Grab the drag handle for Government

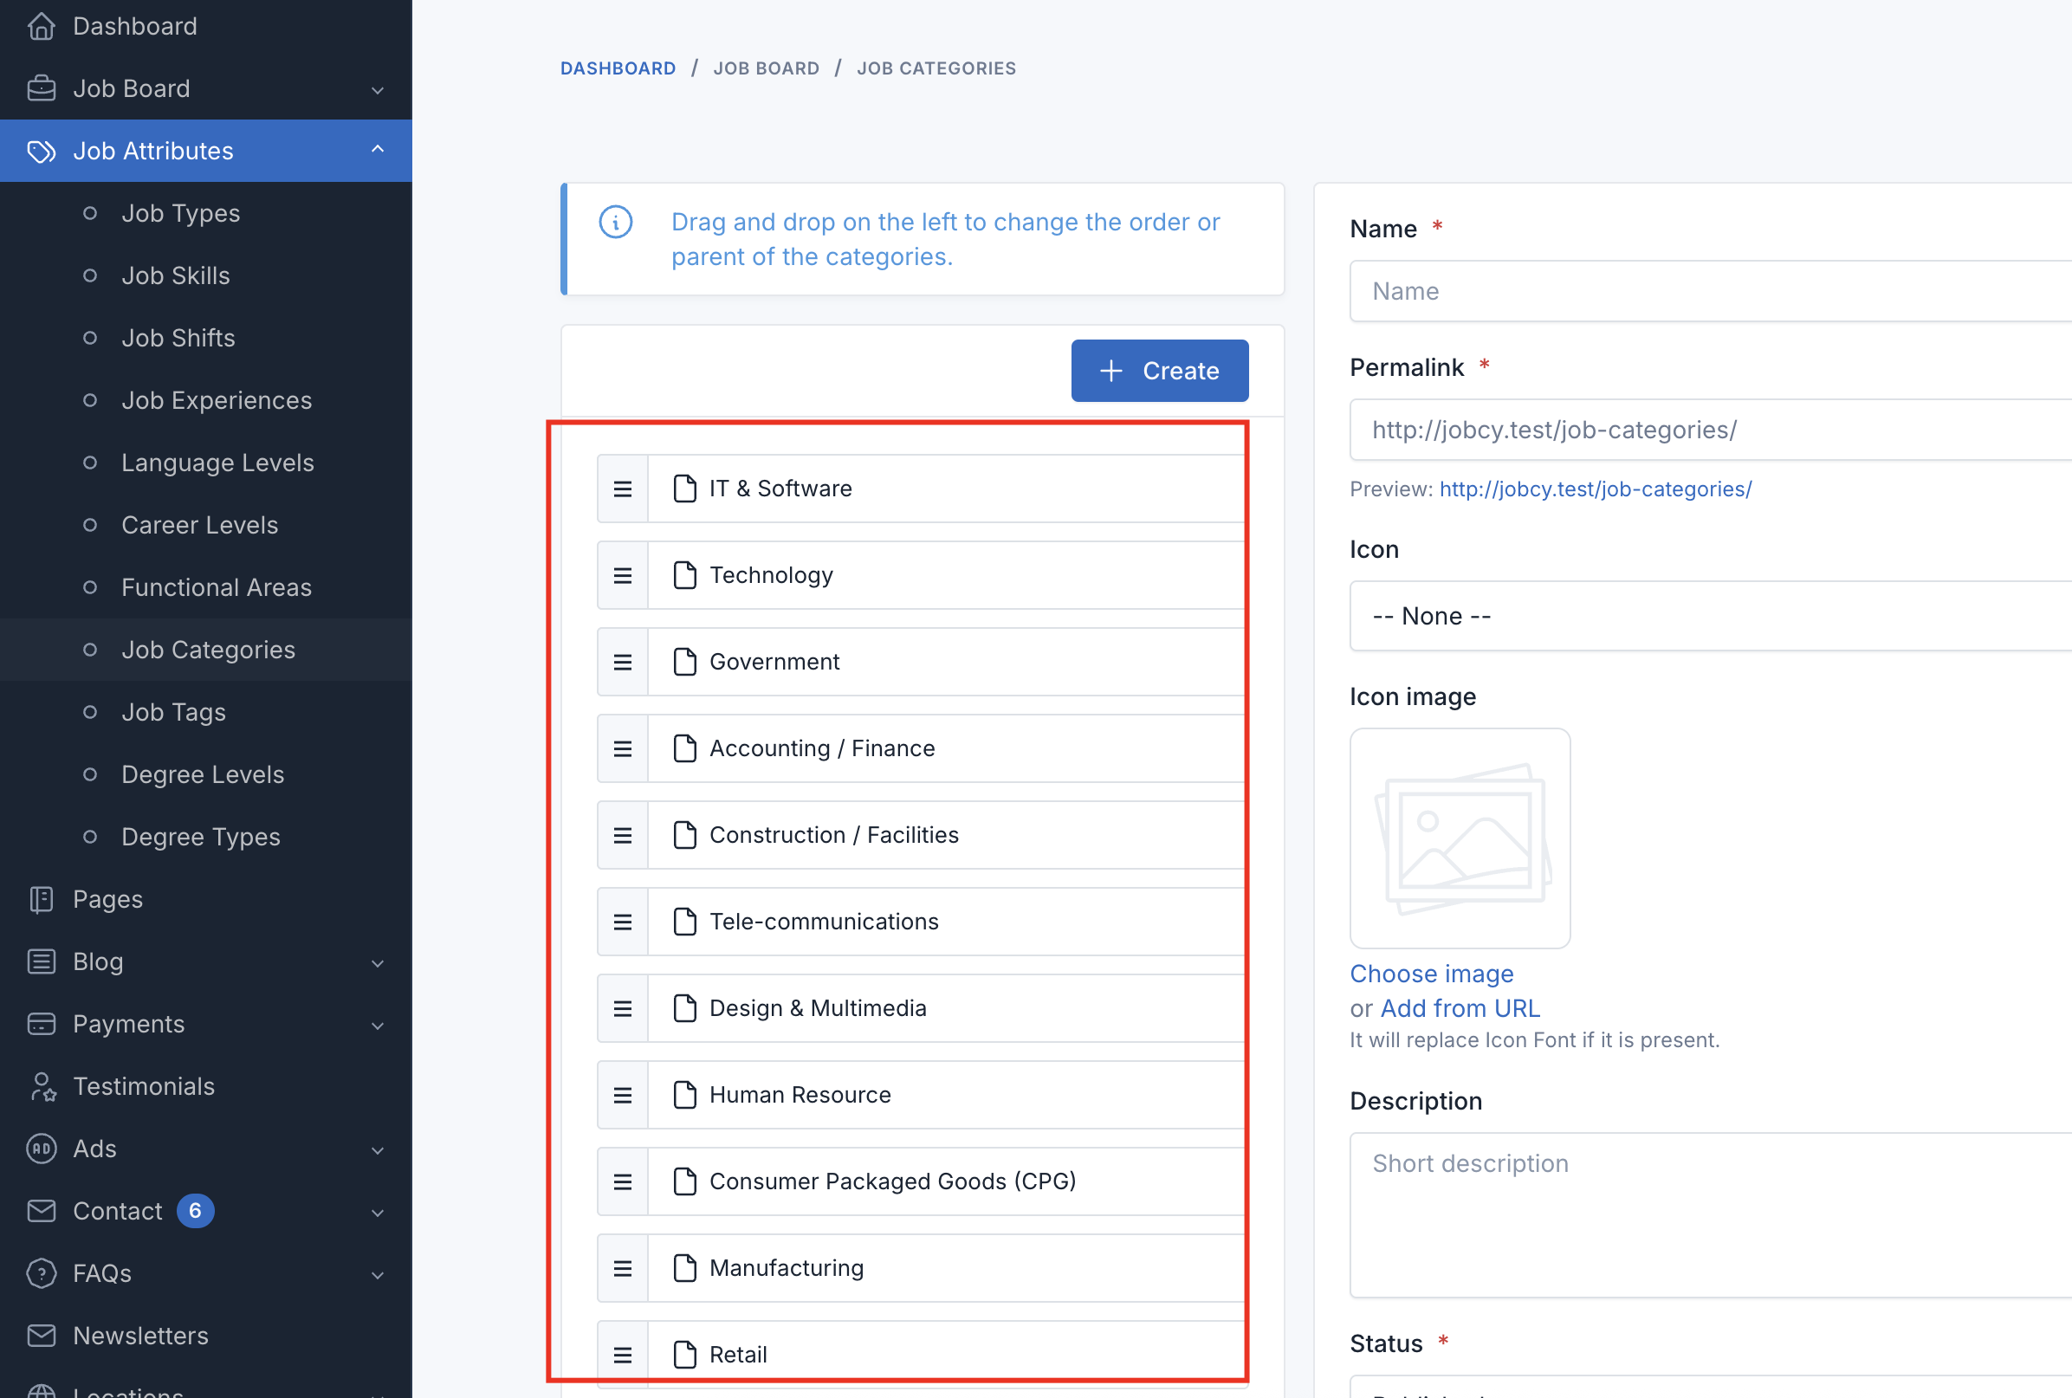click(622, 662)
